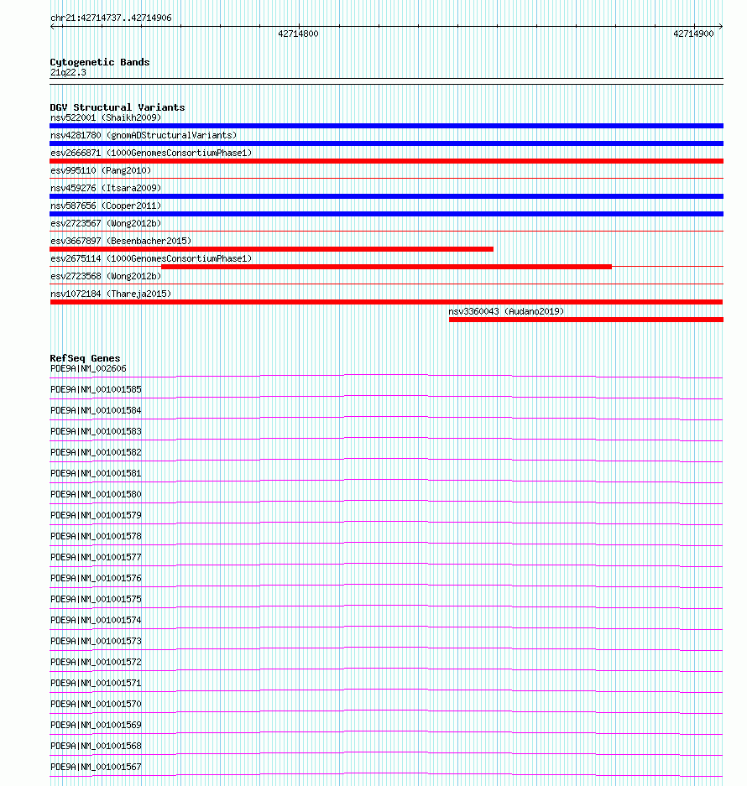Open transcript PDE9A|NM_001001582
The height and width of the screenshot is (786, 747).
(x=96, y=452)
